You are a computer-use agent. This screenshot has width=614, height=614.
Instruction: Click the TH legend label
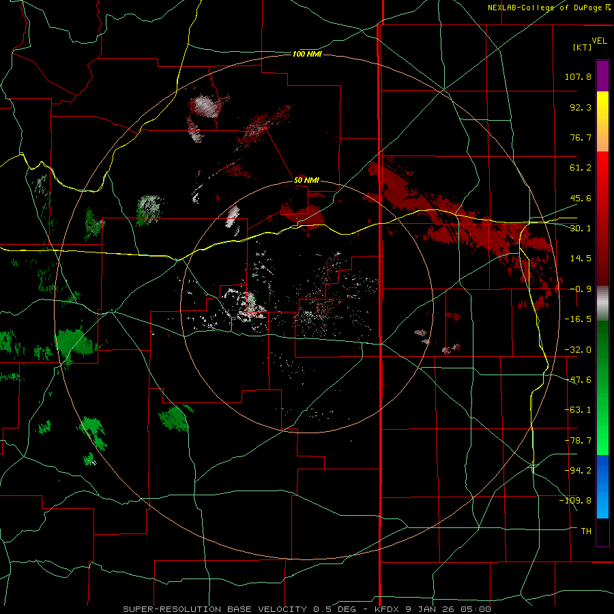pos(586,531)
